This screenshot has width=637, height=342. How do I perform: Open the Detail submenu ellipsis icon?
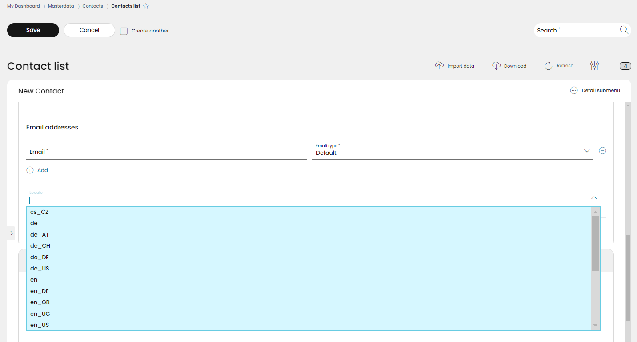[574, 90]
